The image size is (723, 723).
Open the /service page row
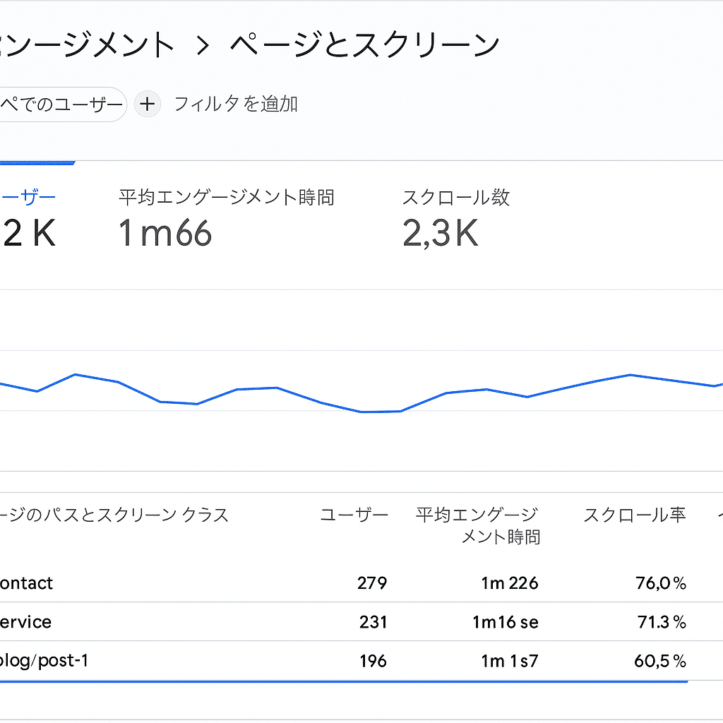point(25,622)
